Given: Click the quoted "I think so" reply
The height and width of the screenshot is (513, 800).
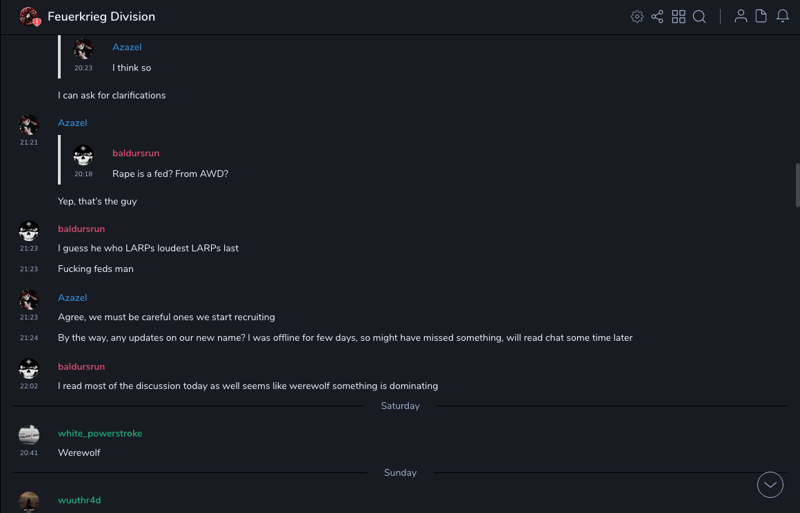Looking at the screenshot, I should coord(132,67).
